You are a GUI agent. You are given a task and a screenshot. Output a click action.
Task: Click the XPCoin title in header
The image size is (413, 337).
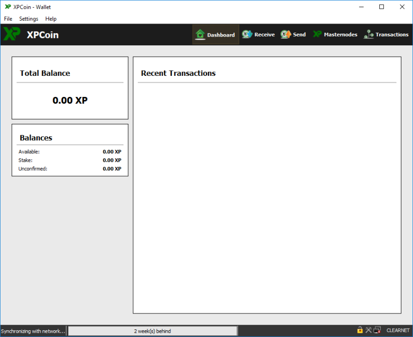coord(43,35)
